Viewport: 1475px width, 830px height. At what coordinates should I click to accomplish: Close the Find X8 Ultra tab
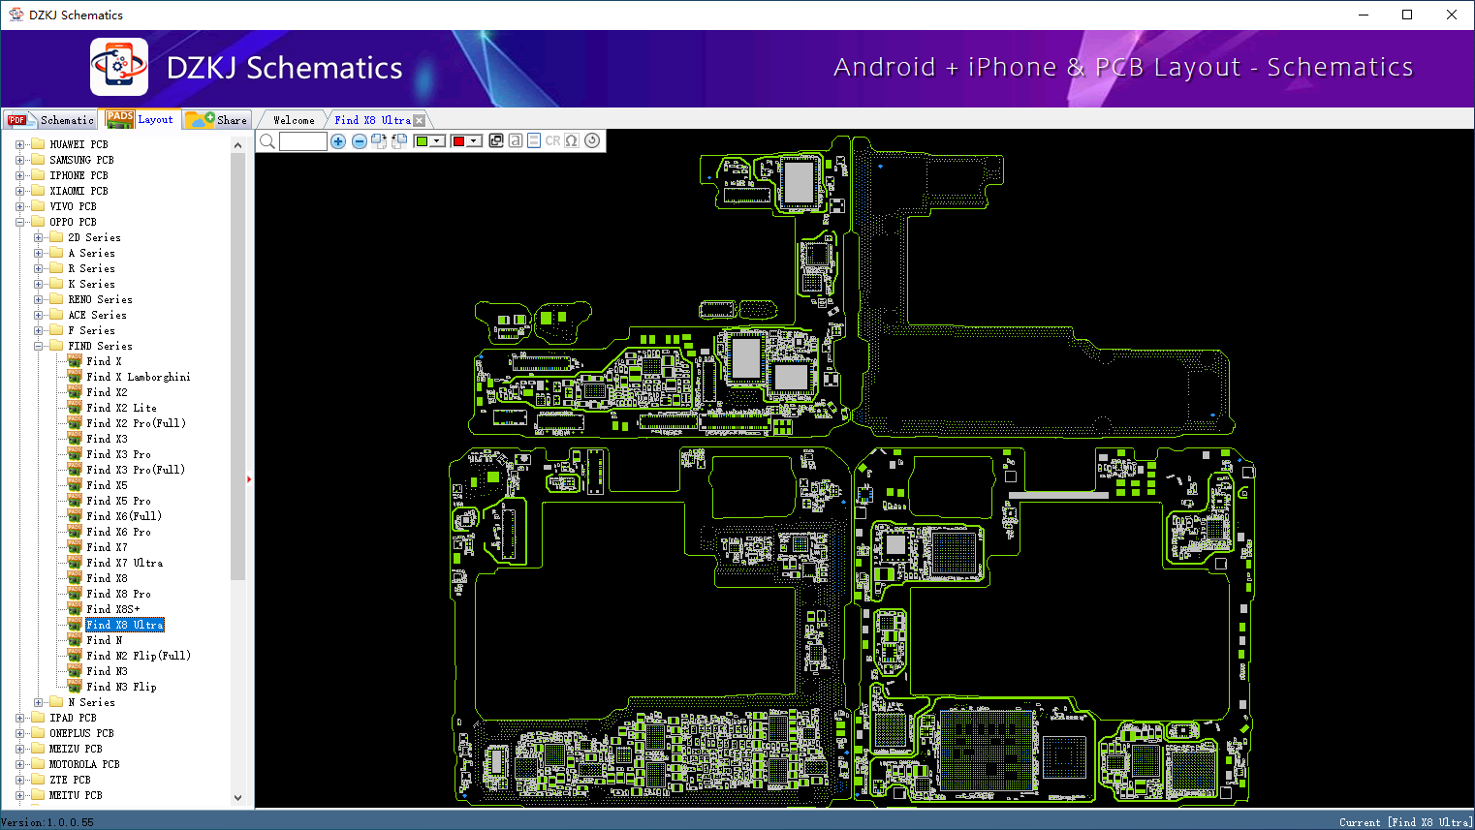[x=419, y=120]
